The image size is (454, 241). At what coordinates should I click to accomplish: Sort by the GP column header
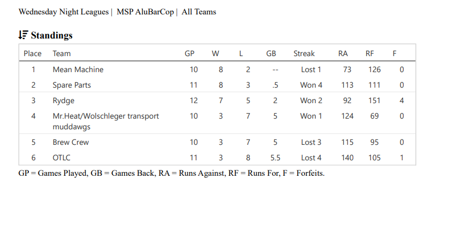point(190,53)
